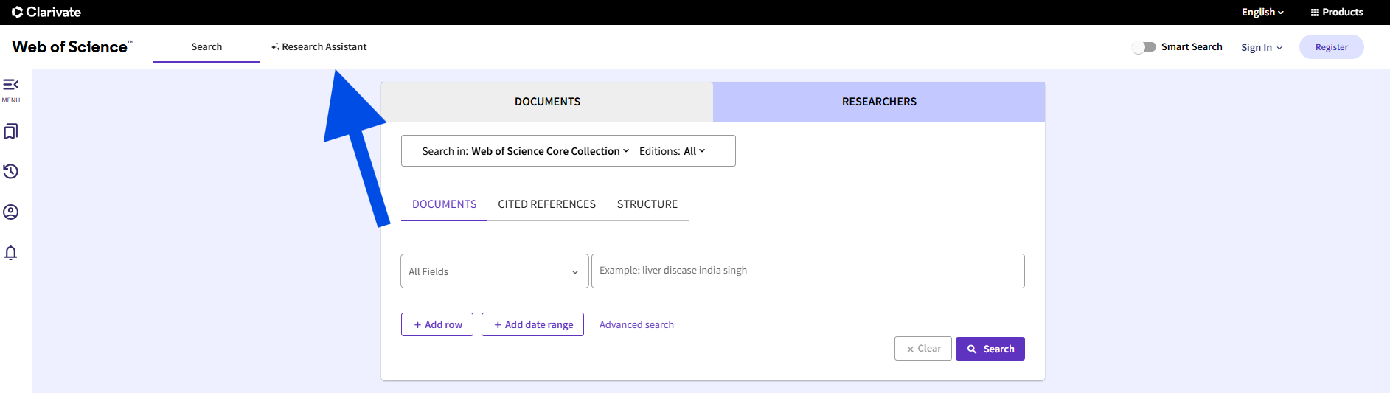This screenshot has height=393, width=1390.
Task: Open Web of Science Core Collection dropdown
Action: pos(550,151)
